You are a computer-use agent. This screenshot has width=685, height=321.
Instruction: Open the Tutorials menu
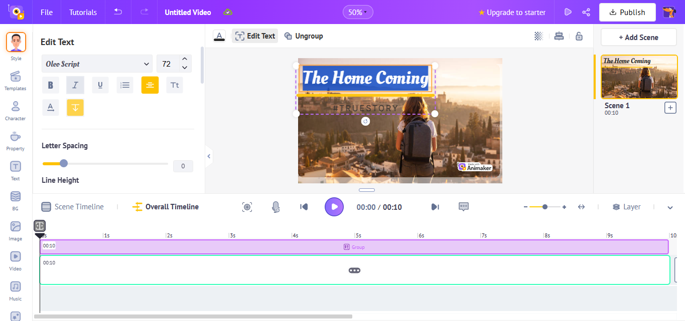pos(83,12)
